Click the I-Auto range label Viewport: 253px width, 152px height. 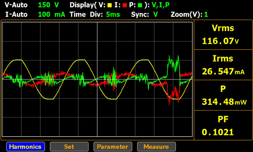[16, 14]
